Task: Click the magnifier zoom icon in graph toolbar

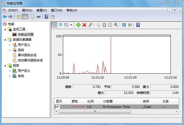Action: point(116,25)
